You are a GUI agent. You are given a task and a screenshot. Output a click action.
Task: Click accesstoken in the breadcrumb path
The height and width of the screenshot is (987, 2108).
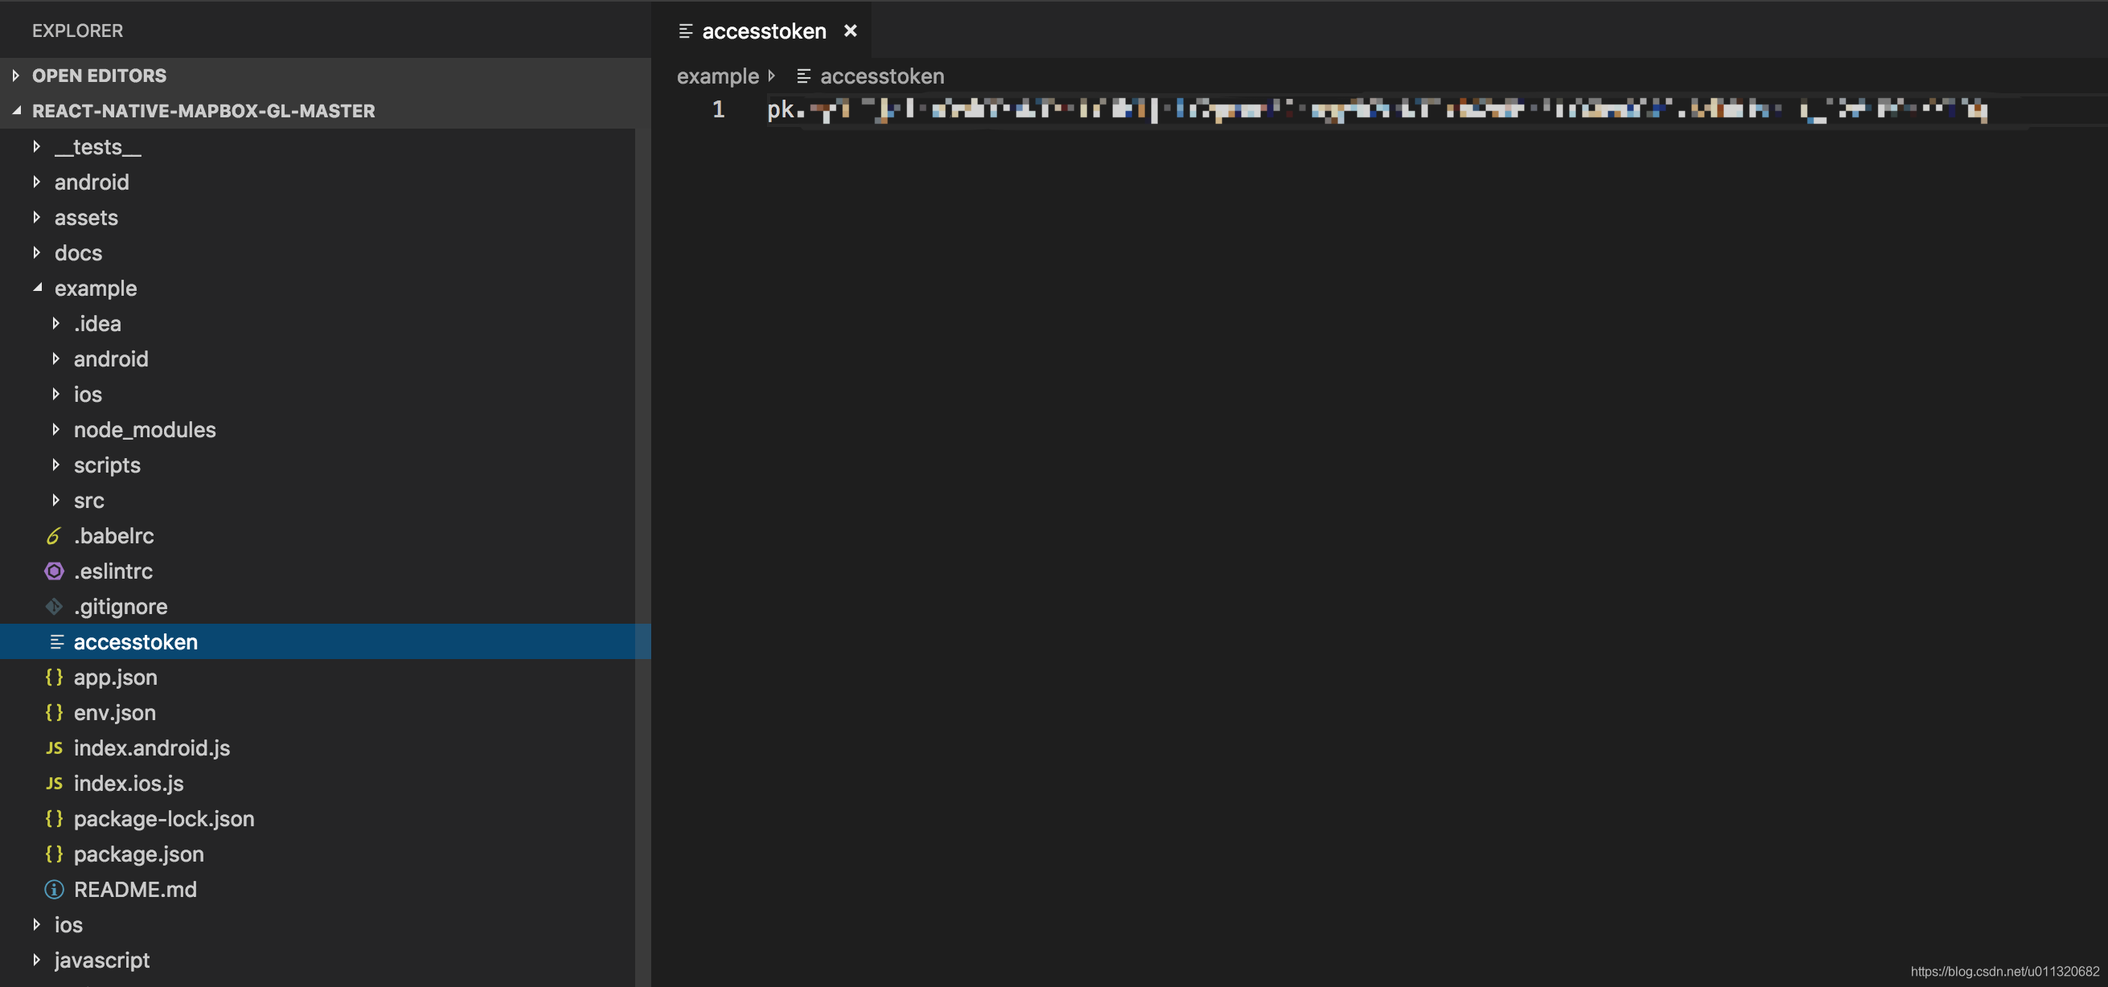(x=880, y=76)
